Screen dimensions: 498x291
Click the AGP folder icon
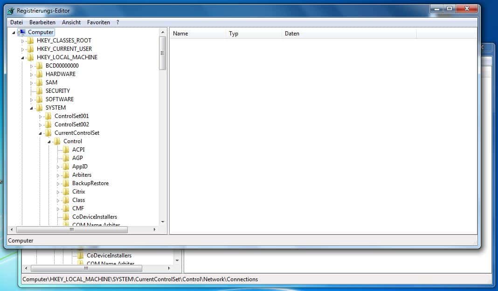[66, 158]
